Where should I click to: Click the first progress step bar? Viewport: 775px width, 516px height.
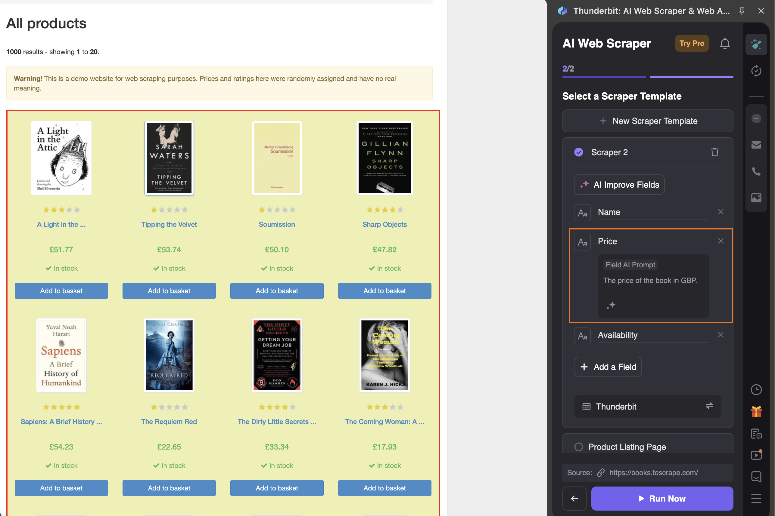(x=604, y=77)
